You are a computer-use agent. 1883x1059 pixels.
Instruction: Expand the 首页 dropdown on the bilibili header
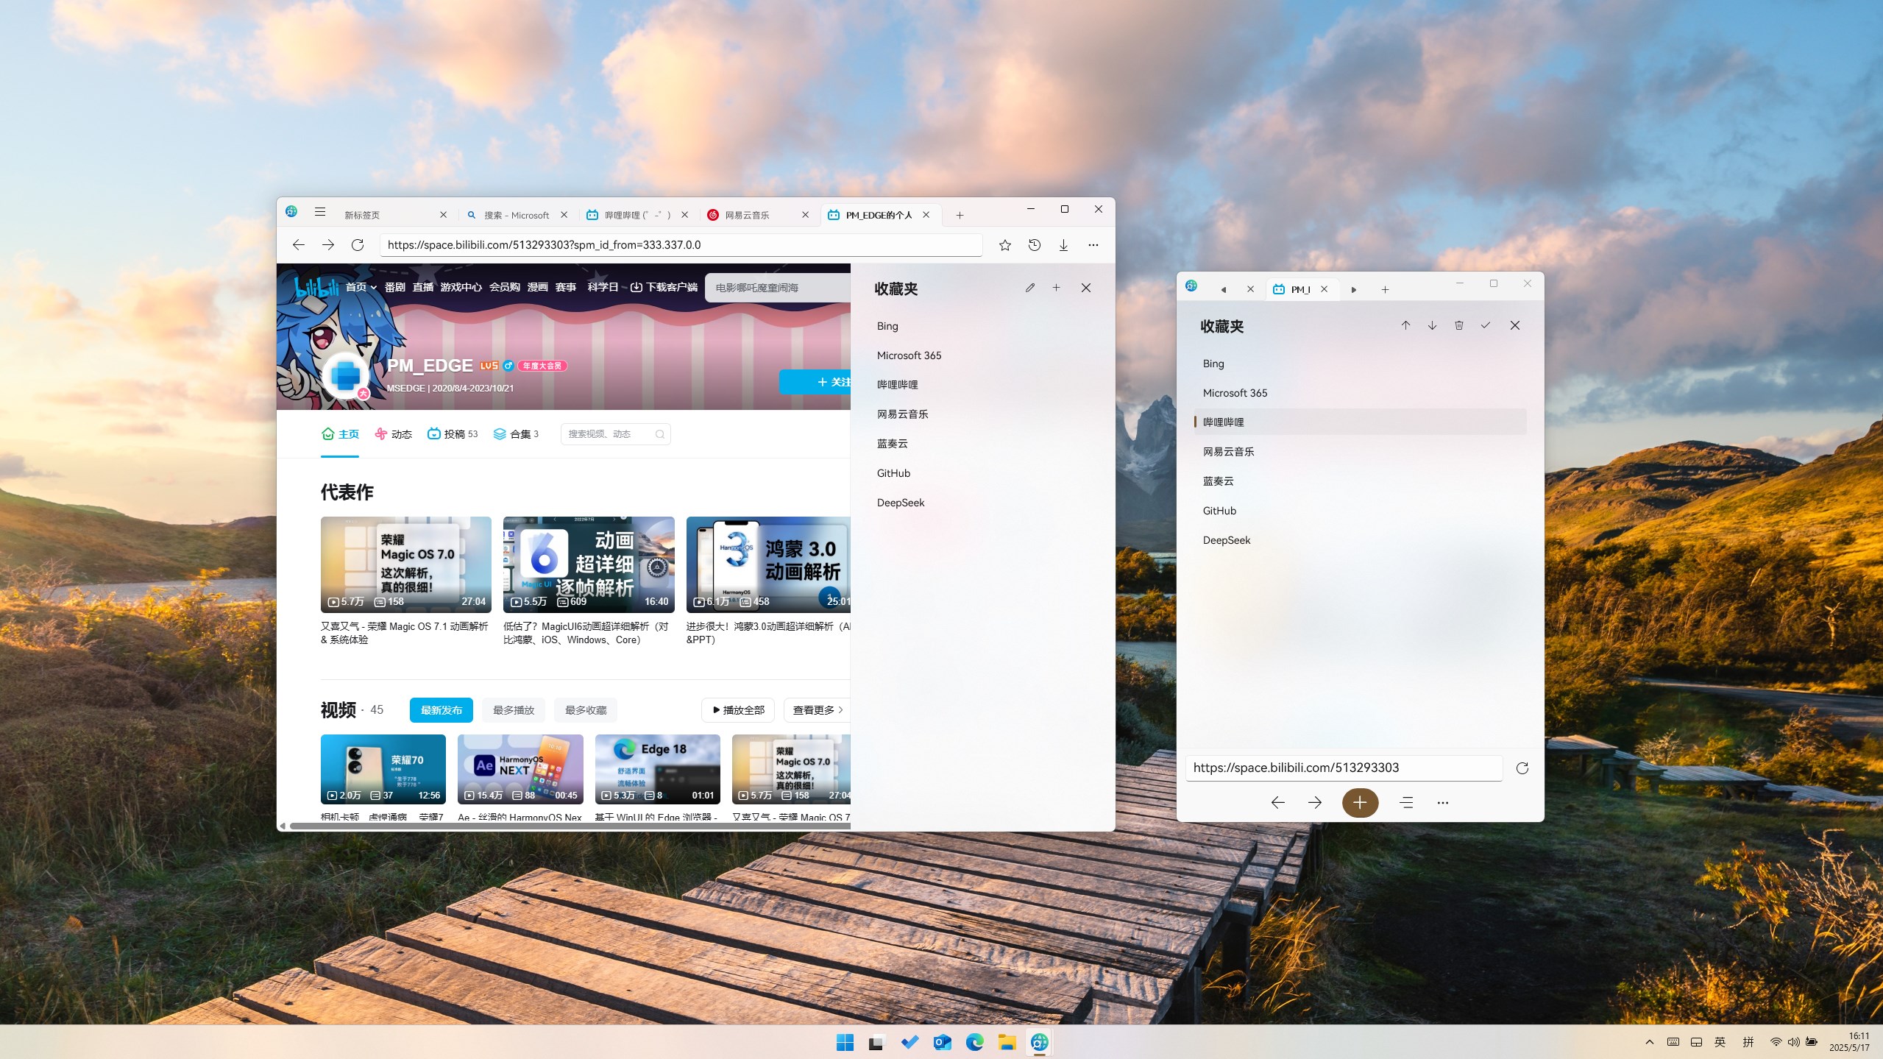point(361,287)
